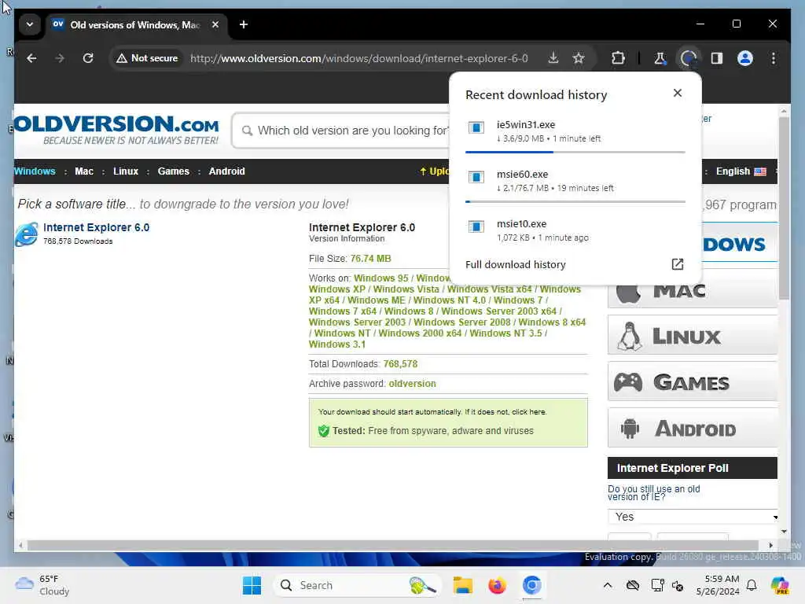Click the msie60.exe download progress bar

[x=575, y=202]
